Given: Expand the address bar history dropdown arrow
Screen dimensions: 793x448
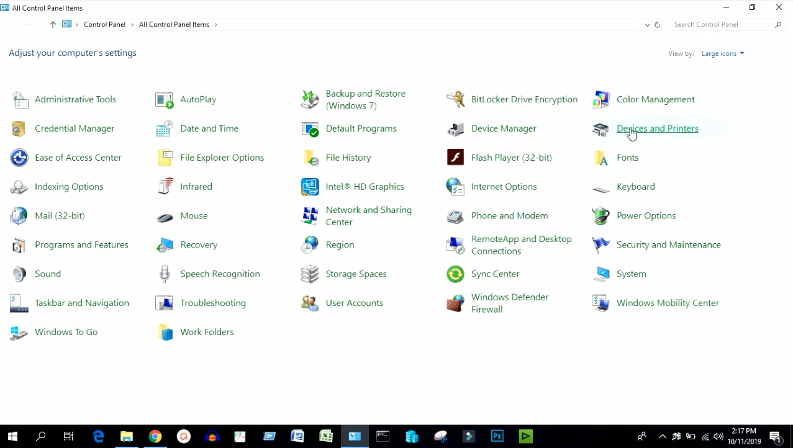Looking at the screenshot, I should [647, 25].
